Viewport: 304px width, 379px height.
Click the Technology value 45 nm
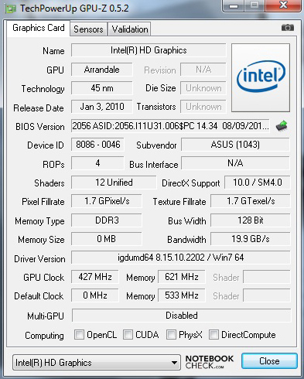click(x=102, y=88)
